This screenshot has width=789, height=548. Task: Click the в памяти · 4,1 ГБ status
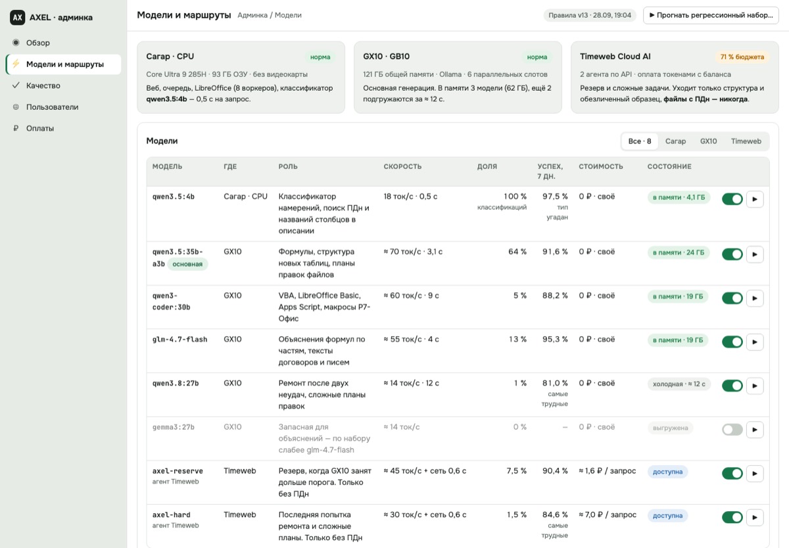click(679, 197)
